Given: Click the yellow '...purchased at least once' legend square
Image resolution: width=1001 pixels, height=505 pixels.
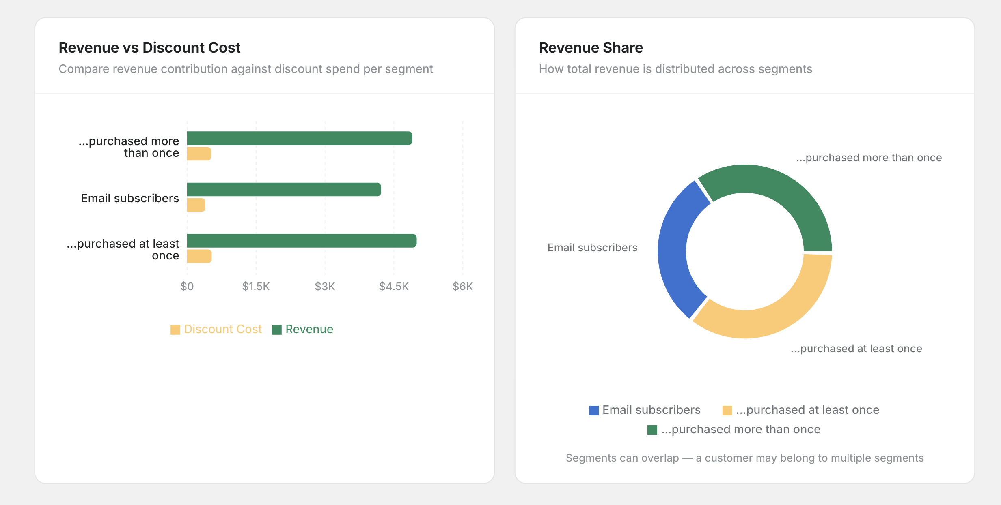Looking at the screenshot, I should 727,410.
